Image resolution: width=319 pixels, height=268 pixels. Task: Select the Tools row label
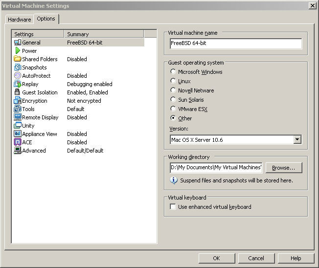coord(28,109)
